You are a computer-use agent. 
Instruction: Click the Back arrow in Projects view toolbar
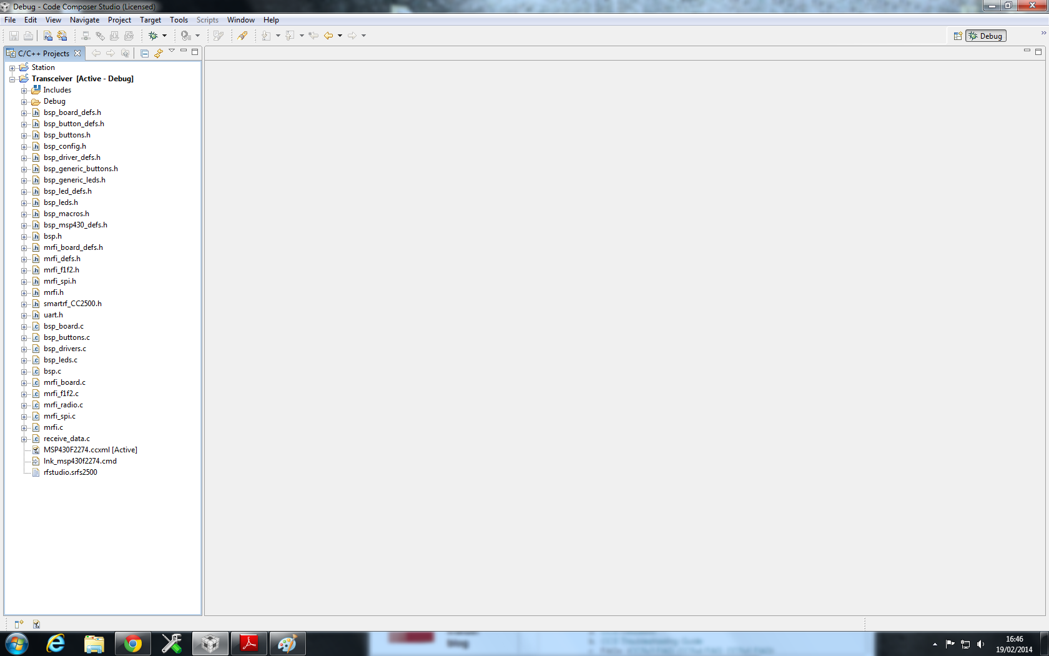pyautogui.click(x=96, y=53)
